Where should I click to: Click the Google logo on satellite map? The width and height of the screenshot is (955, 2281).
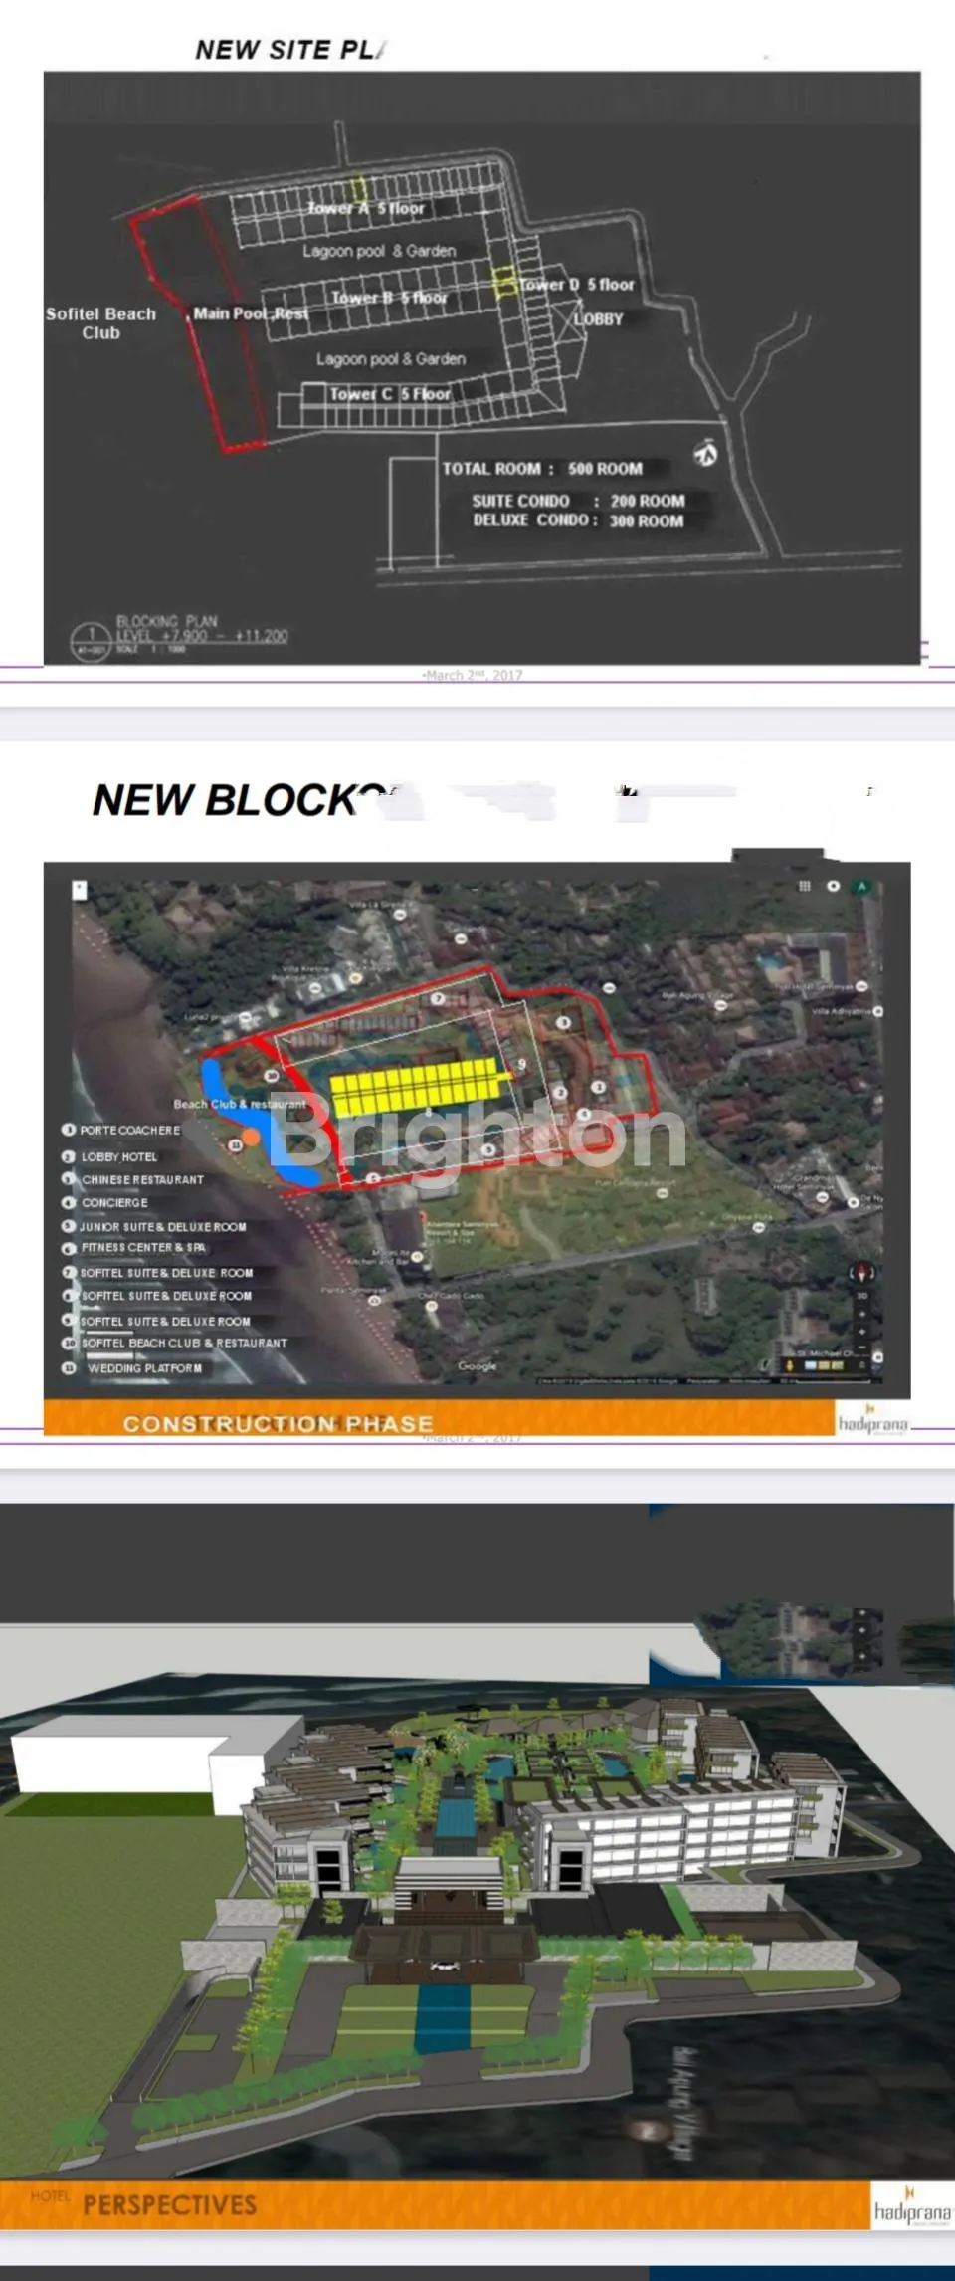pos(477,1366)
